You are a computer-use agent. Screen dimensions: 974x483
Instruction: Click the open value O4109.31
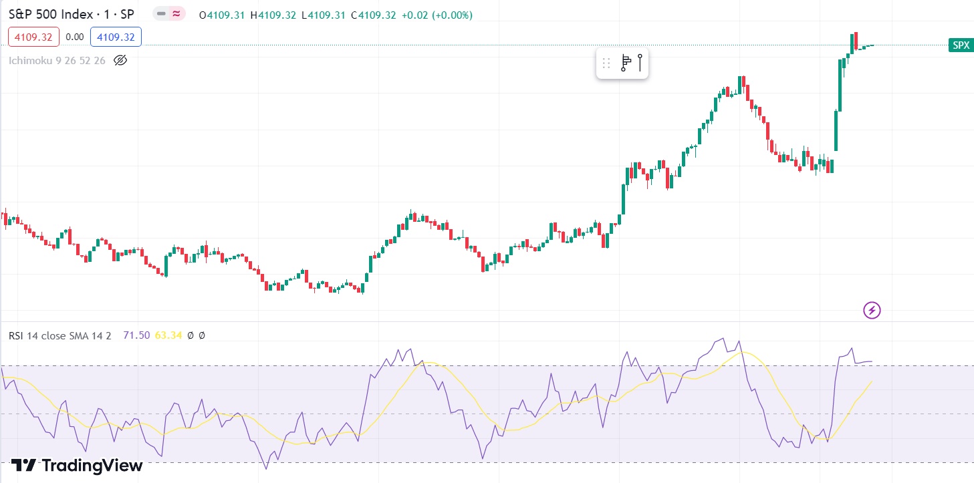click(223, 15)
